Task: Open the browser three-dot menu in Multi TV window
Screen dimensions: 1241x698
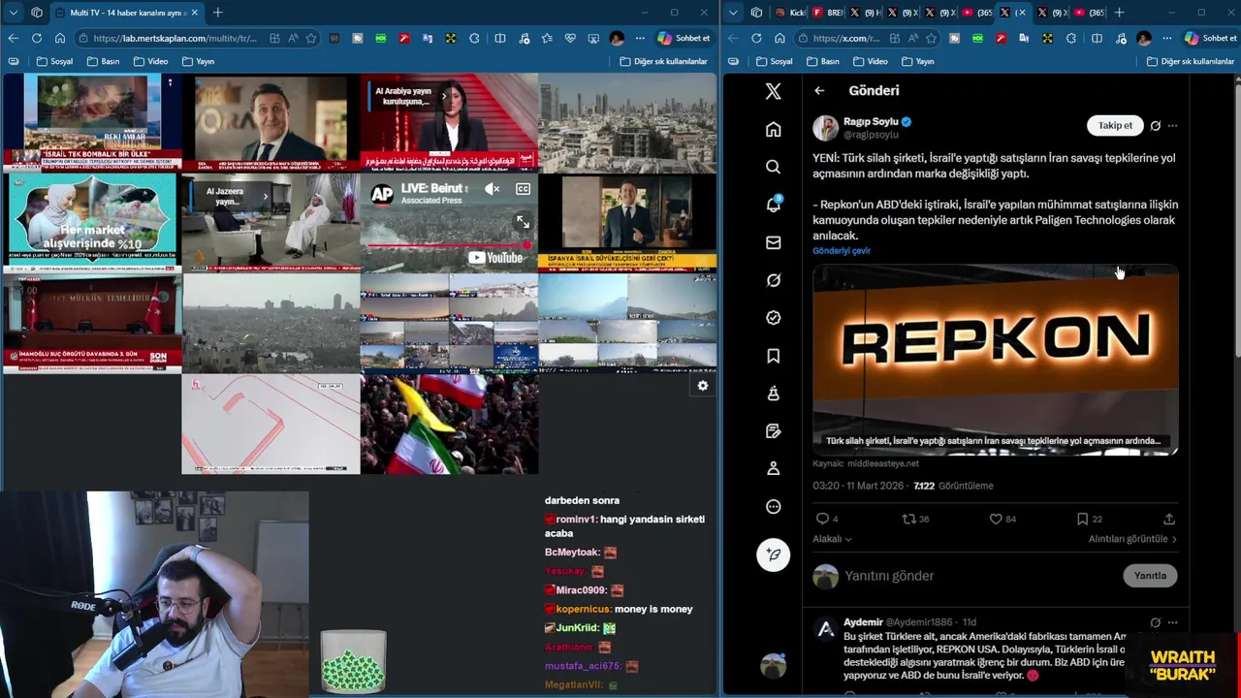Action: click(640, 38)
